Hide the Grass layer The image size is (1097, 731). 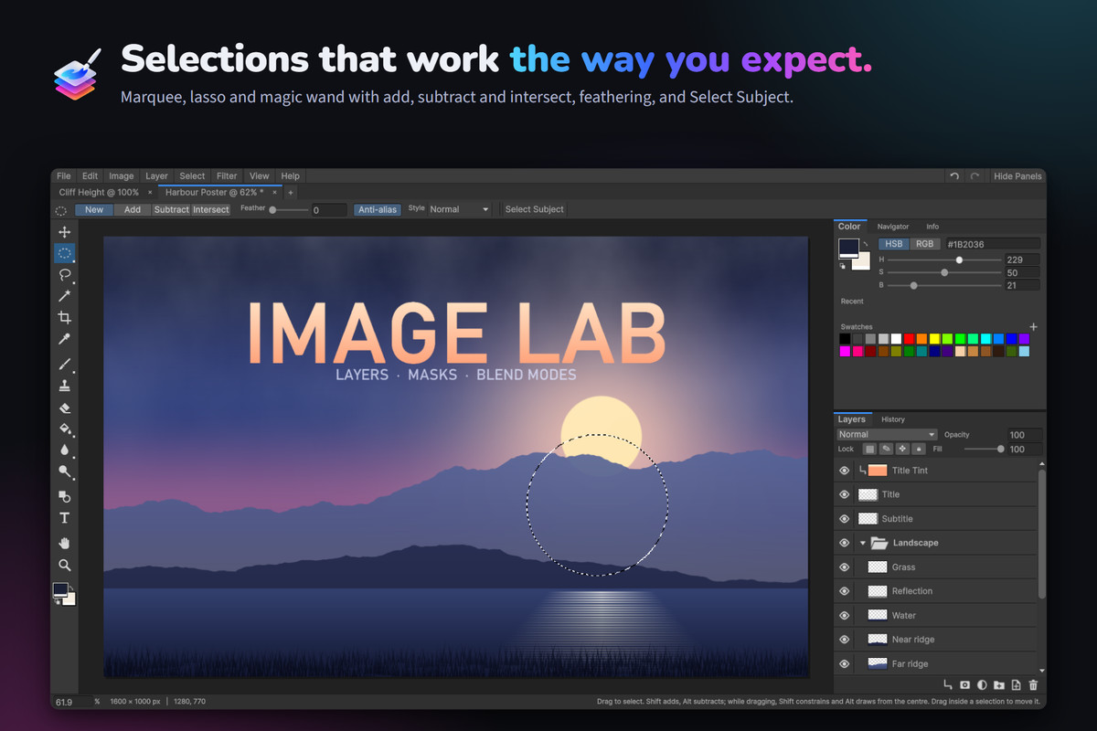click(x=845, y=567)
